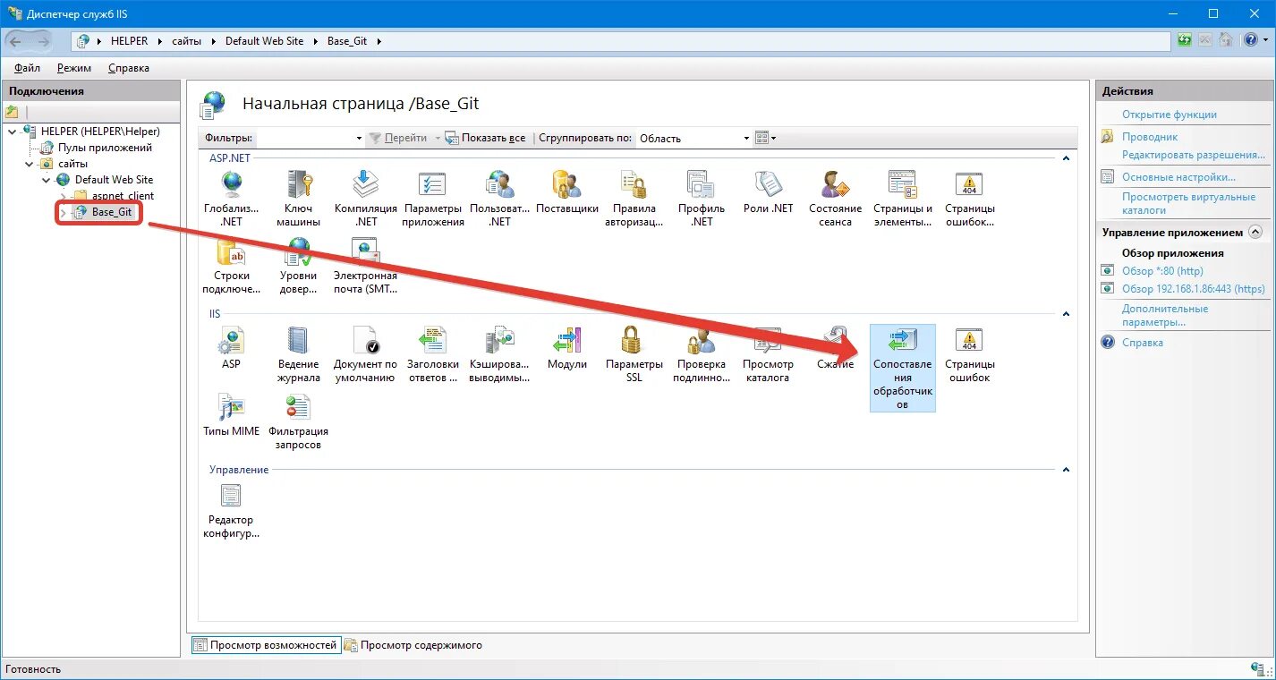Image resolution: width=1276 pixels, height=680 pixels.
Task: Click Проводник action link
Action: tap(1150, 137)
